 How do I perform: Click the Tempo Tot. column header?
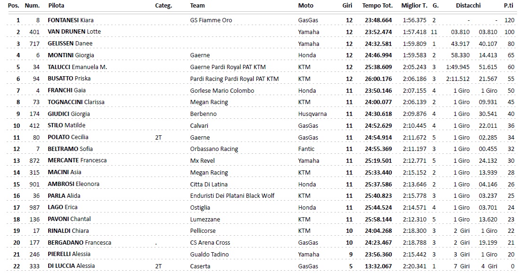(378, 6)
